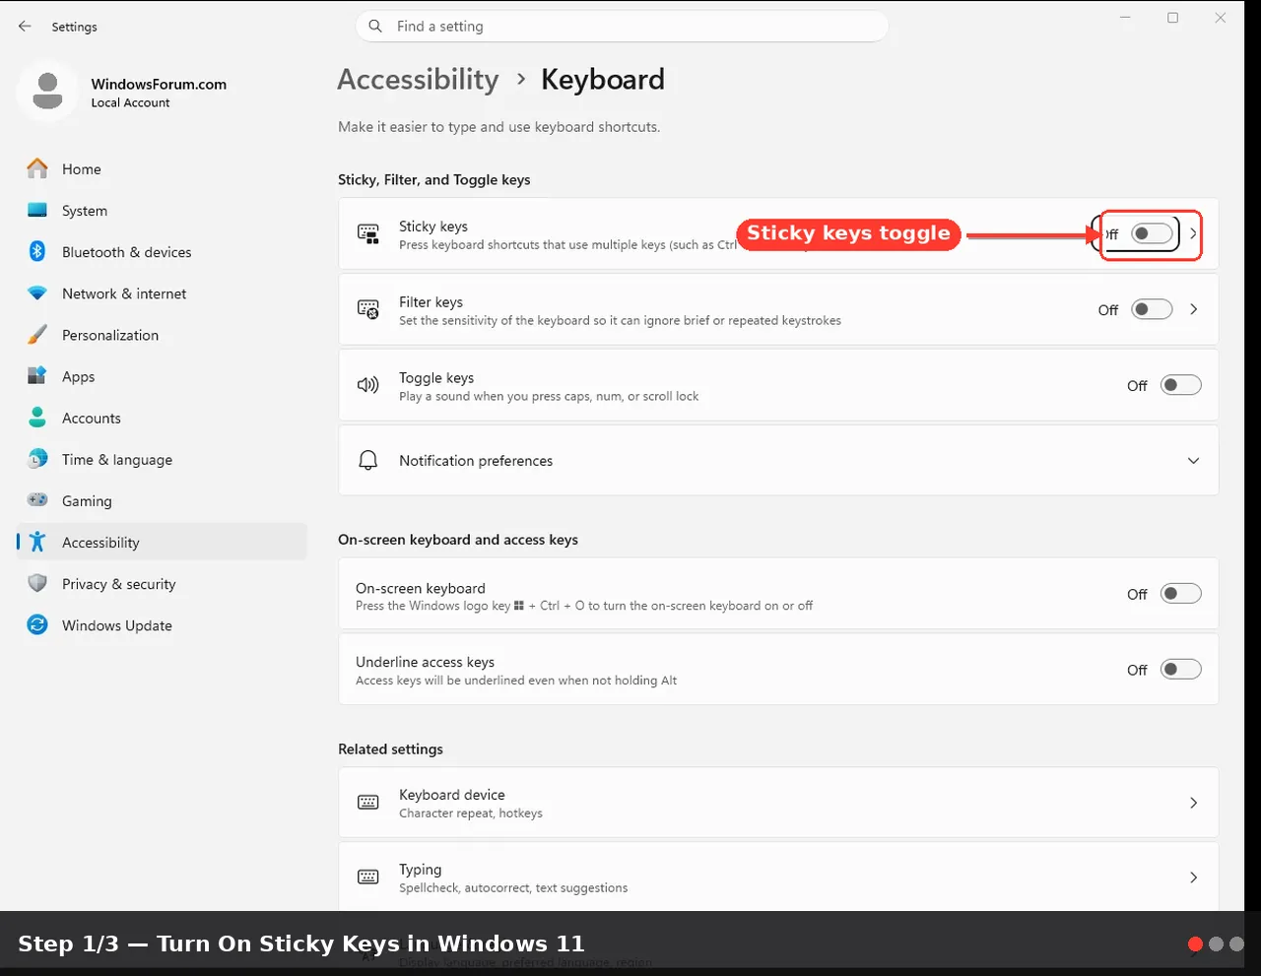Click the Accessibility breadcrumb link
The height and width of the screenshot is (976, 1261).
(x=418, y=79)
